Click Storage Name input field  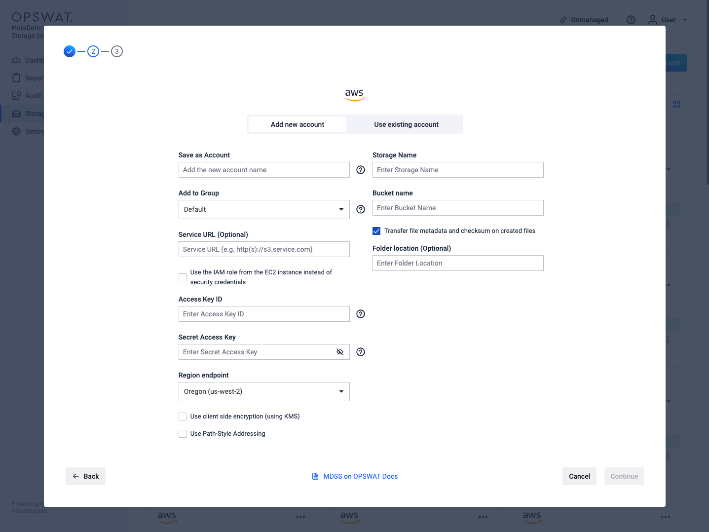[x=458, y=170]
